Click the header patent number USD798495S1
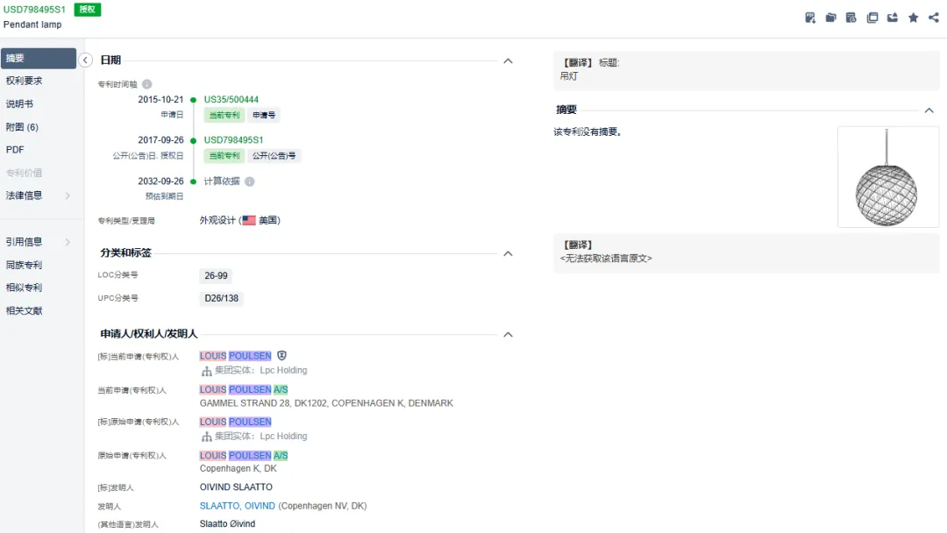The height and width of the screenshot is (533, 947). pyautogui.click(x=34, y=10)
